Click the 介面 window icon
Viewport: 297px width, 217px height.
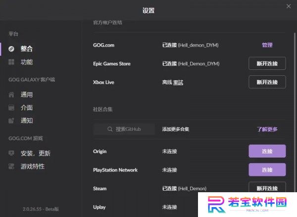click(x=11, y=108)
